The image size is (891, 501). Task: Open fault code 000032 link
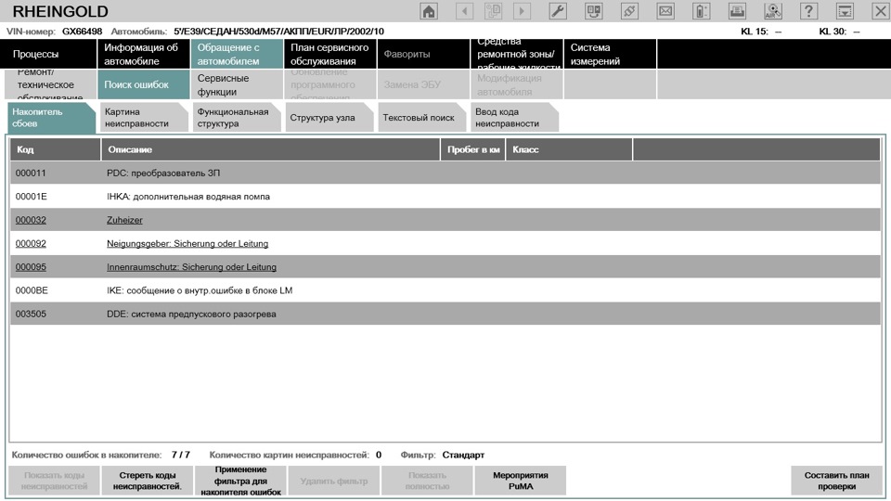pyautogui.click(x=31, y=220)
